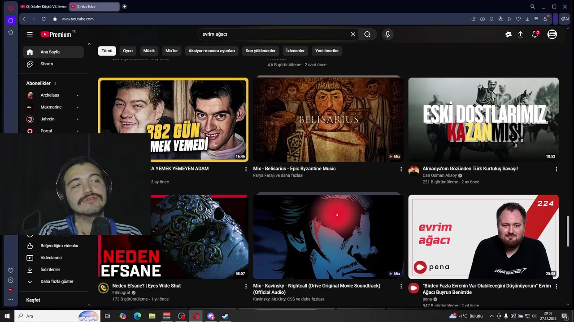
Task: Click the pena channel name
Action: tap(427, 299)
